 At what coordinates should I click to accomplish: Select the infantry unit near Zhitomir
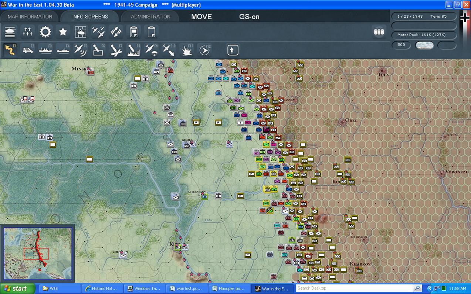click(123, 254)
